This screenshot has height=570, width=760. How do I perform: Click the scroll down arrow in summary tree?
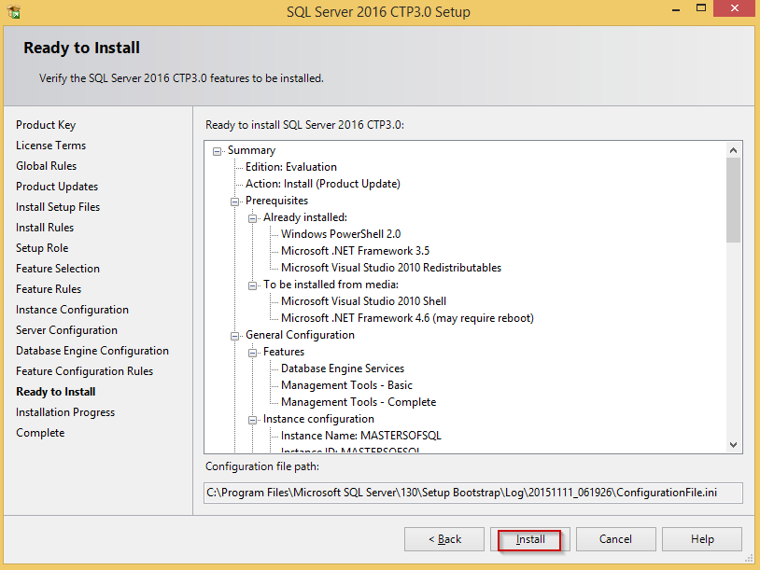pos(733,445)
